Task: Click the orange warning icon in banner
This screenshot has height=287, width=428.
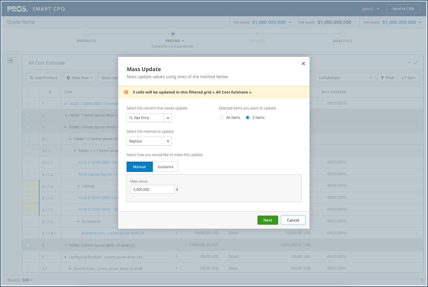Action: (126, 92)
